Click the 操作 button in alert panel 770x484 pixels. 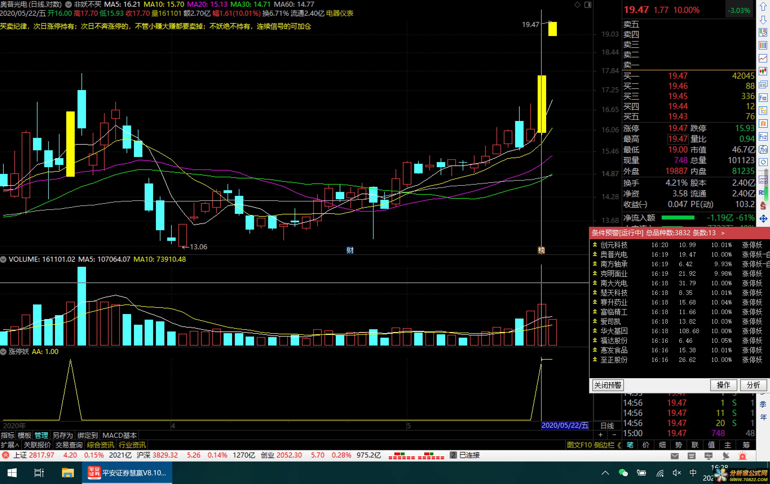coord(723,385)
